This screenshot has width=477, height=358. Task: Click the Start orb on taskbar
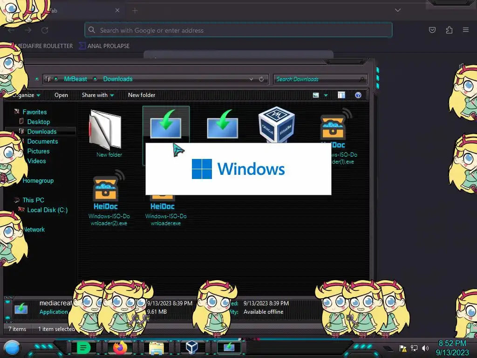coord(12,348)
